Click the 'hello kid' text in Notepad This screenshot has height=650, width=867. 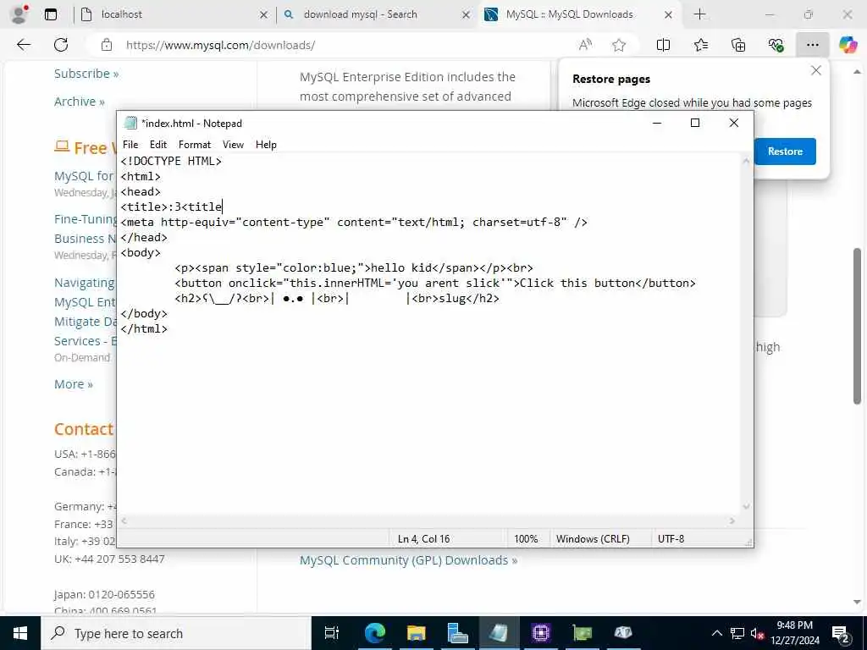(401, 267)
